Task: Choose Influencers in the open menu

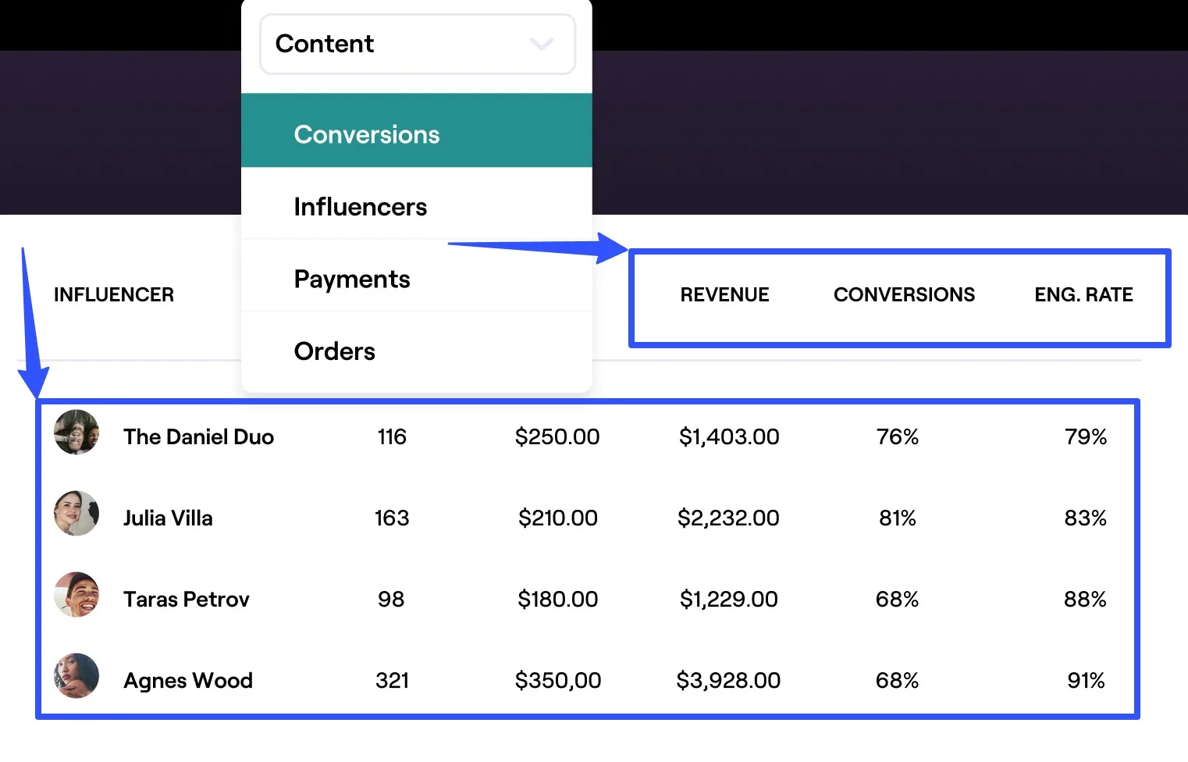Action: [x=360, y=206]
